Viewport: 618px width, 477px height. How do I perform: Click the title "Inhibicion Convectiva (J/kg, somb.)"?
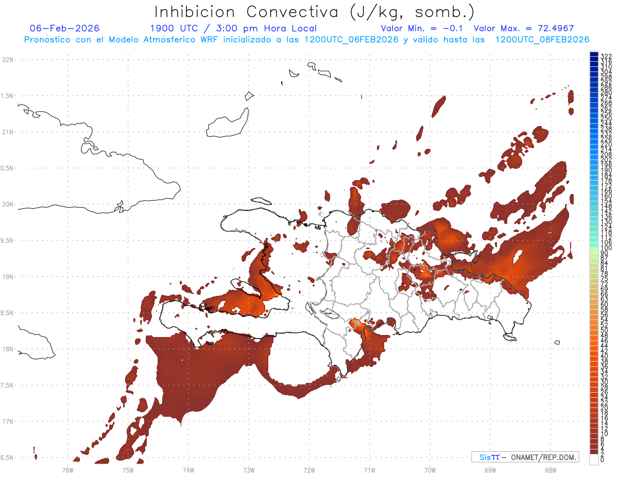(315, 12)
